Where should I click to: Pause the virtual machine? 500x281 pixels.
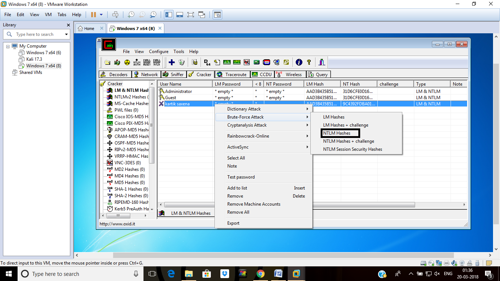93,15
